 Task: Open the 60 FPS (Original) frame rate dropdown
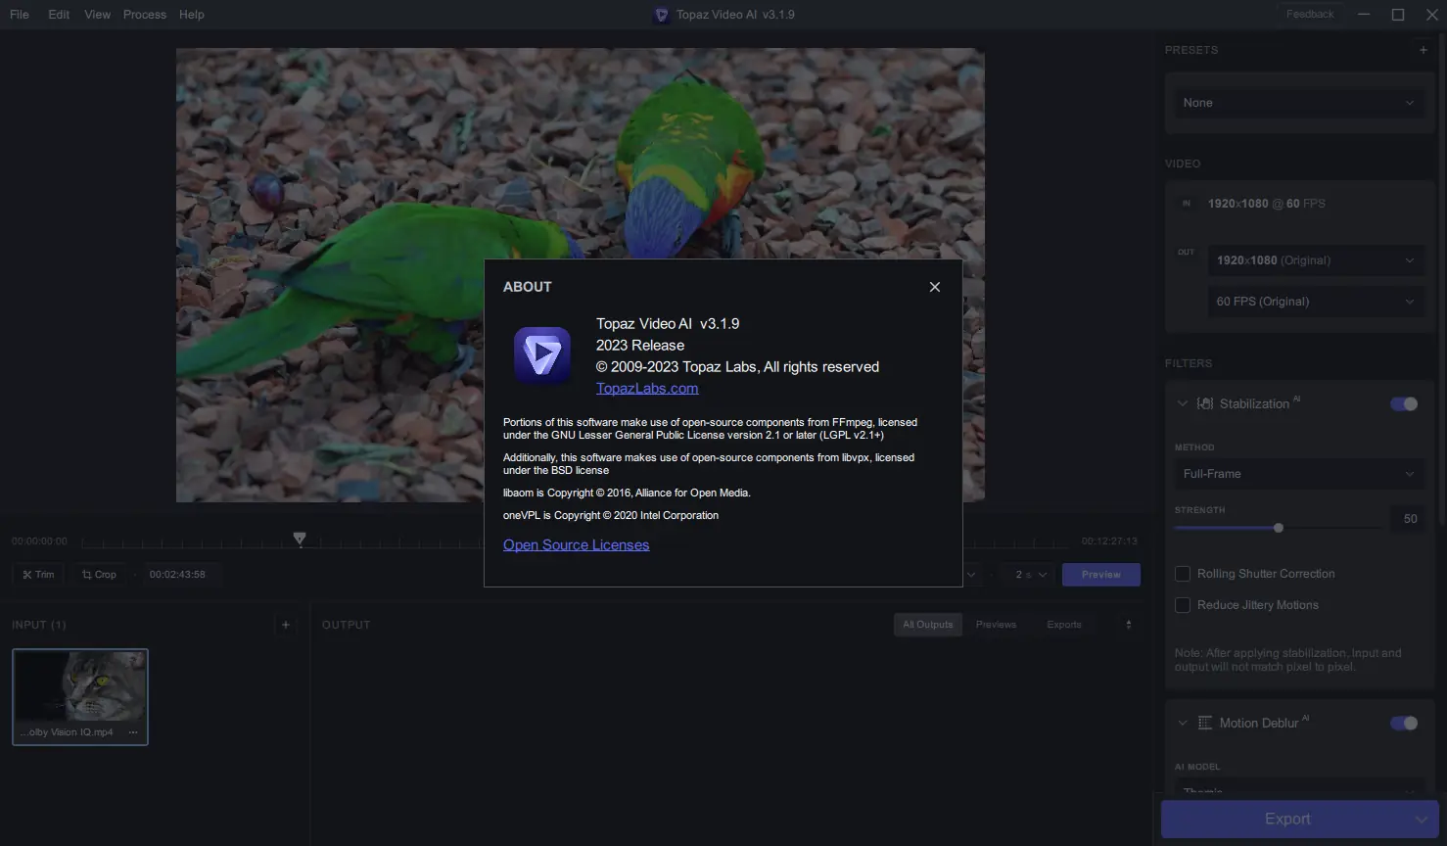coord(1316,302)
